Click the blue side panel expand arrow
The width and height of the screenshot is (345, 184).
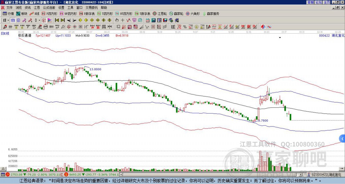(342, 139)
